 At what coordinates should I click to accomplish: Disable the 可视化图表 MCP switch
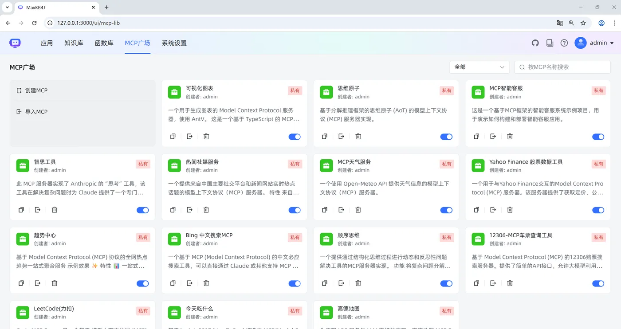(295, 137)
